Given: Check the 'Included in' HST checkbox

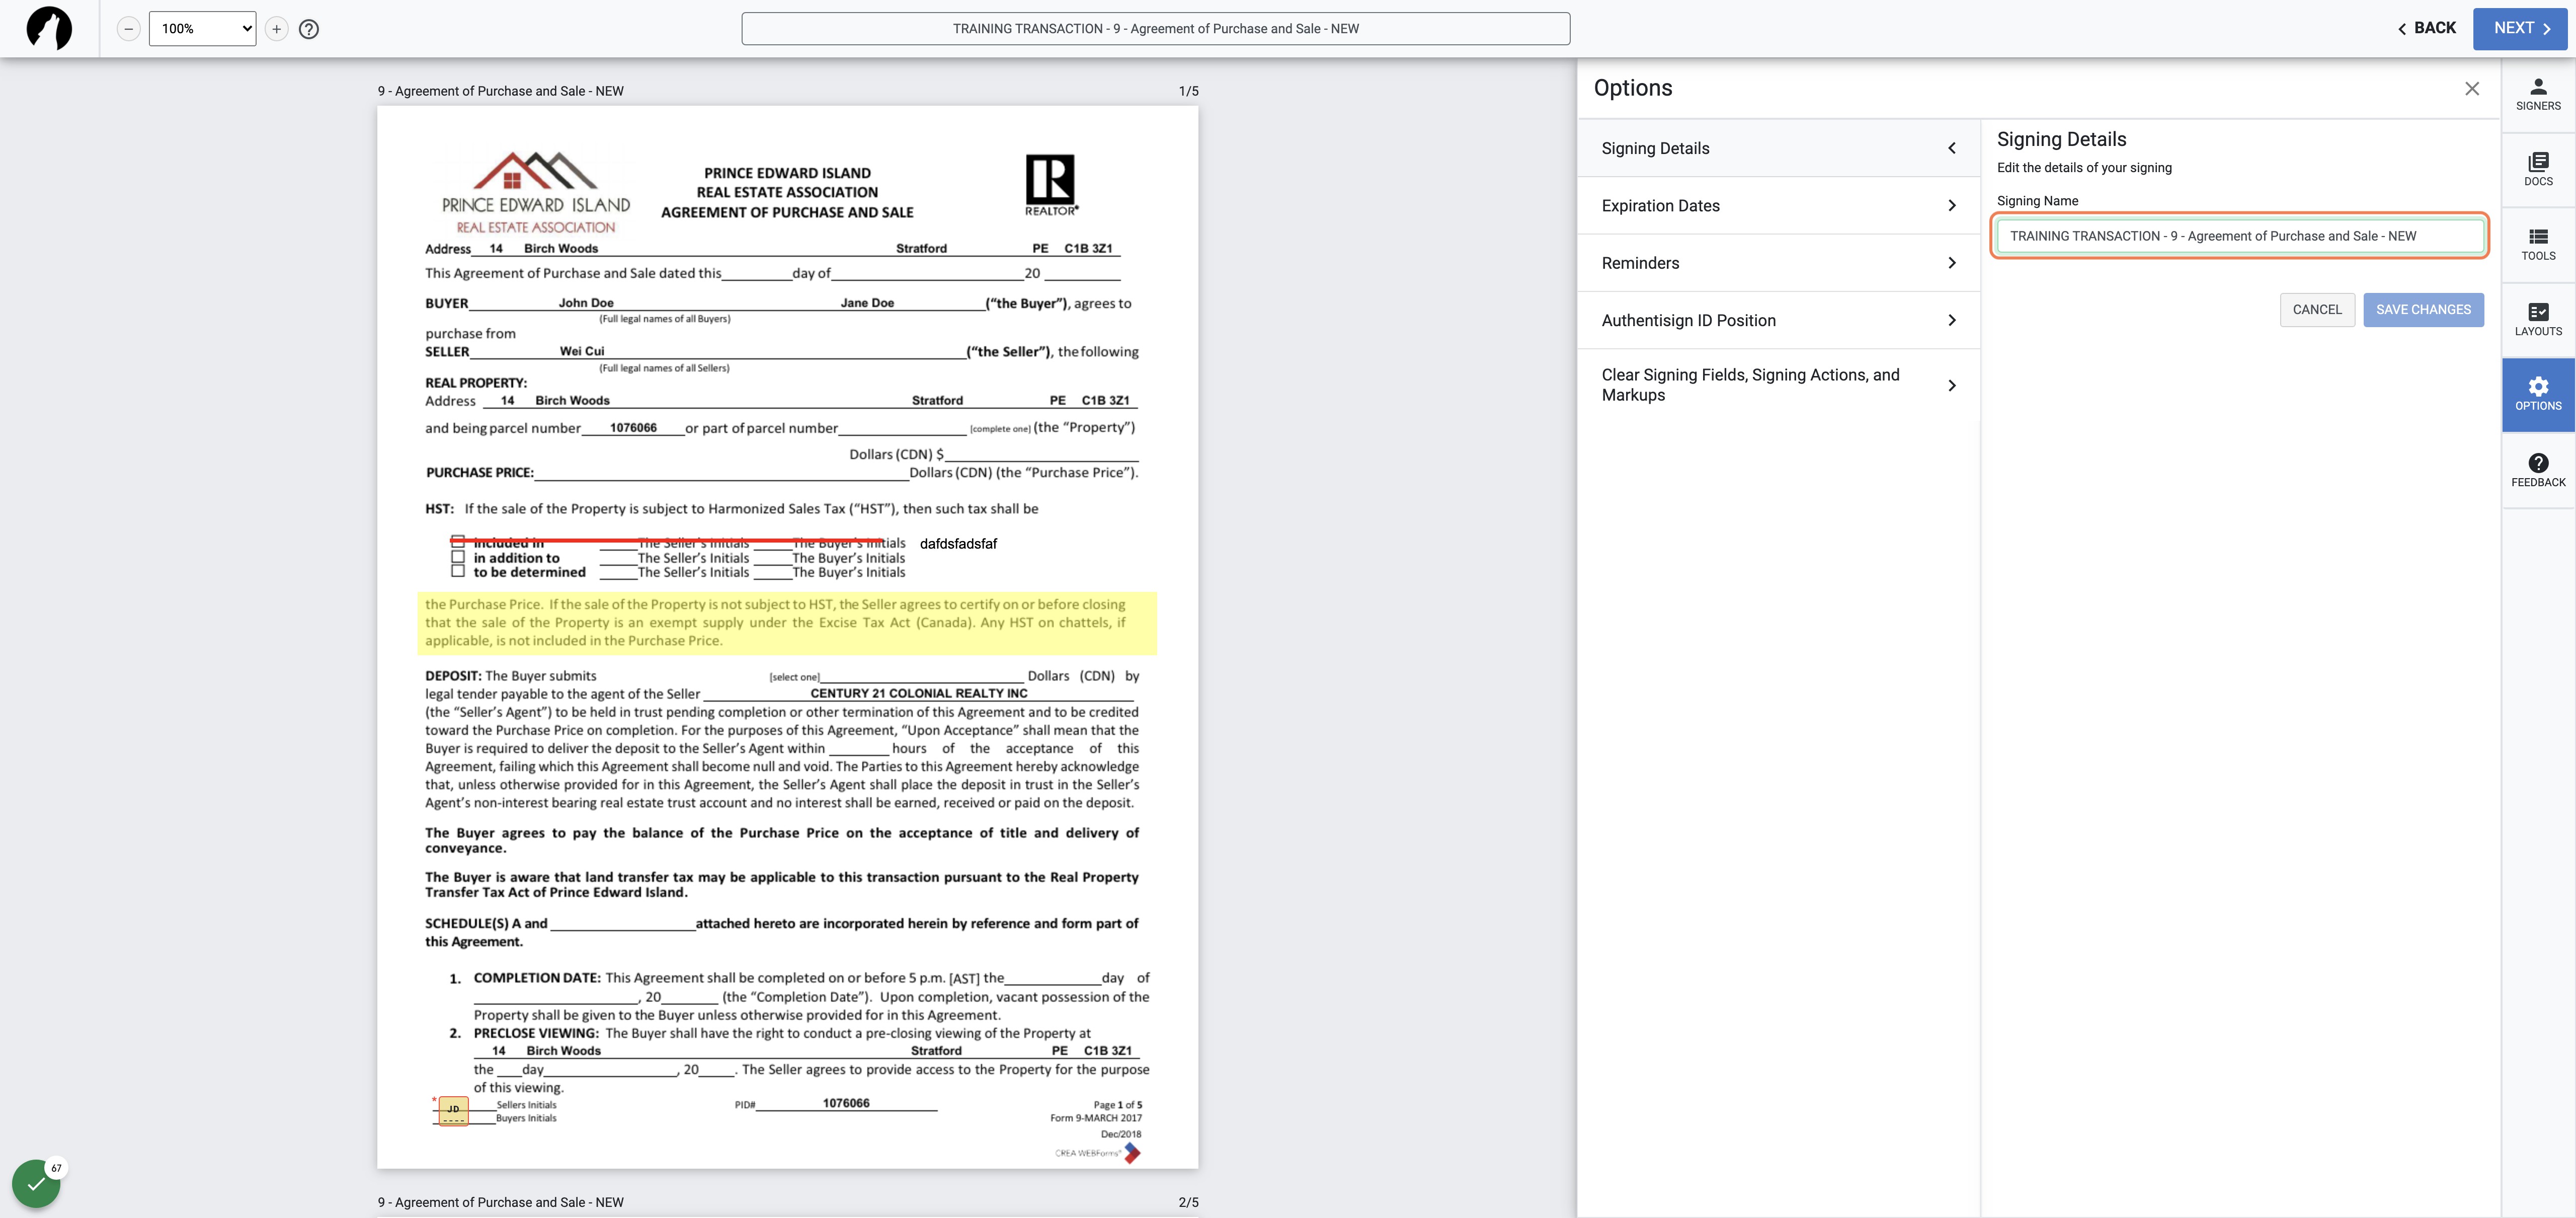Looking at the screenshot, I should pos(458,542).
